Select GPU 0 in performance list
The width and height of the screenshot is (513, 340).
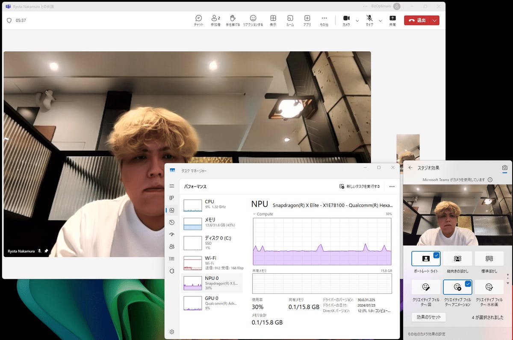click(212, 302)
